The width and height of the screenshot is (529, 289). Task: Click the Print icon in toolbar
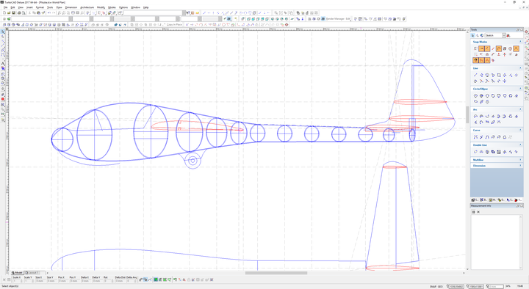click(x=19, y=12)
